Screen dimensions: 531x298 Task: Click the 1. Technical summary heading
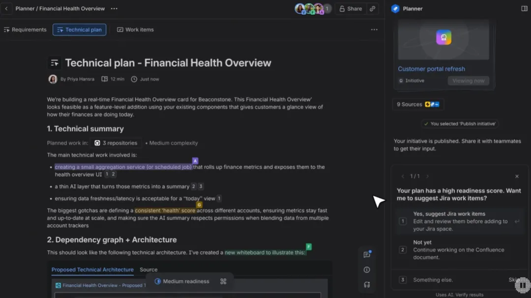86,129
